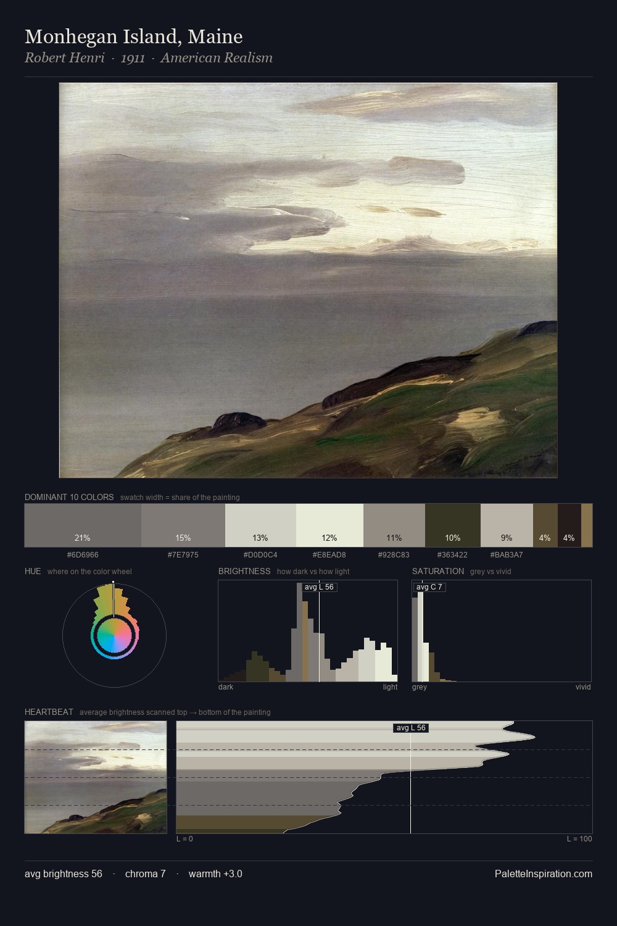
Task: Click the title 'Monhegan Island, Maine'
Action: (x=134, y=36)
